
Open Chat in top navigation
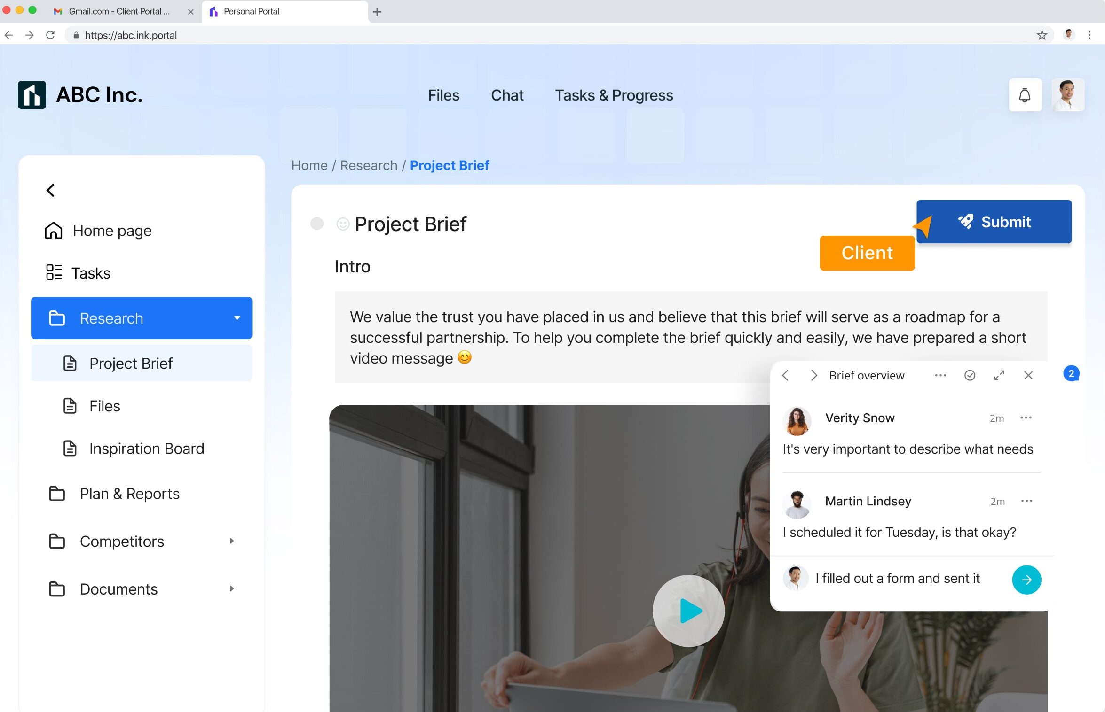[507, 95]
